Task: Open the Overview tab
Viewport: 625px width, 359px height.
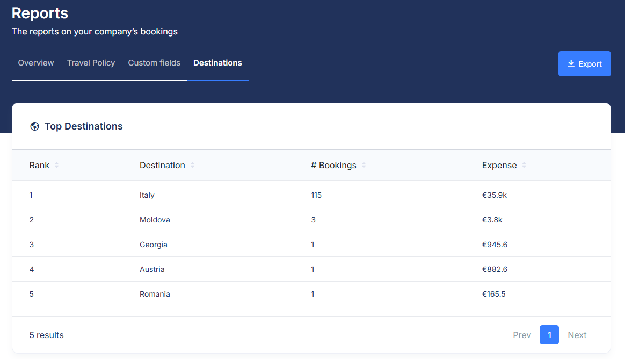Action: (x=36, y=63)
